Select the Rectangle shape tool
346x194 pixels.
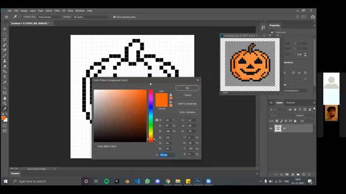(5, 93)
